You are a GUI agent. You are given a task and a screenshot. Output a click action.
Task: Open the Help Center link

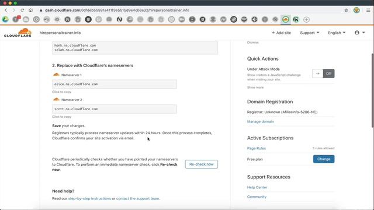click(257, 187)
